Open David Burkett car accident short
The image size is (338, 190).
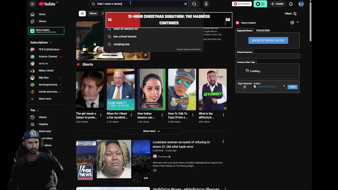(x=121, y=89)
